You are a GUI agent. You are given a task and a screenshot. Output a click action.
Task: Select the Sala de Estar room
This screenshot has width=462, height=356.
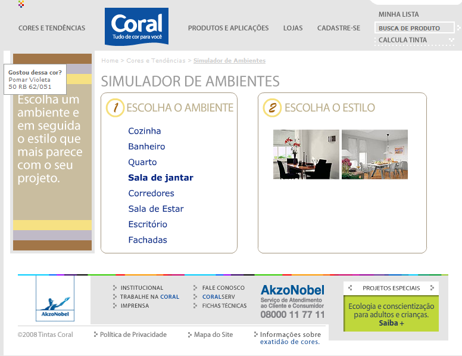[x=156, y=209]
